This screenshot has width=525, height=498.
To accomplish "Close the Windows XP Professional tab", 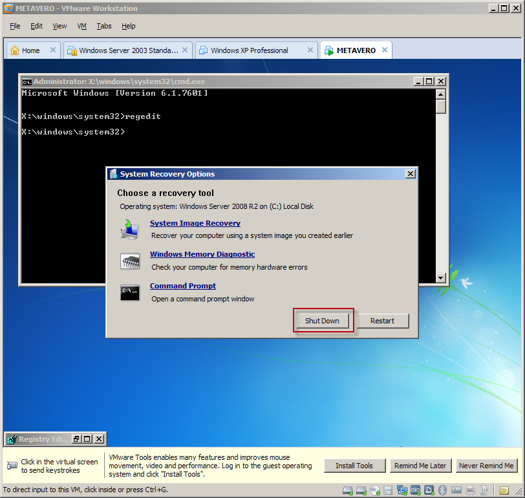I will pos(310,50).
